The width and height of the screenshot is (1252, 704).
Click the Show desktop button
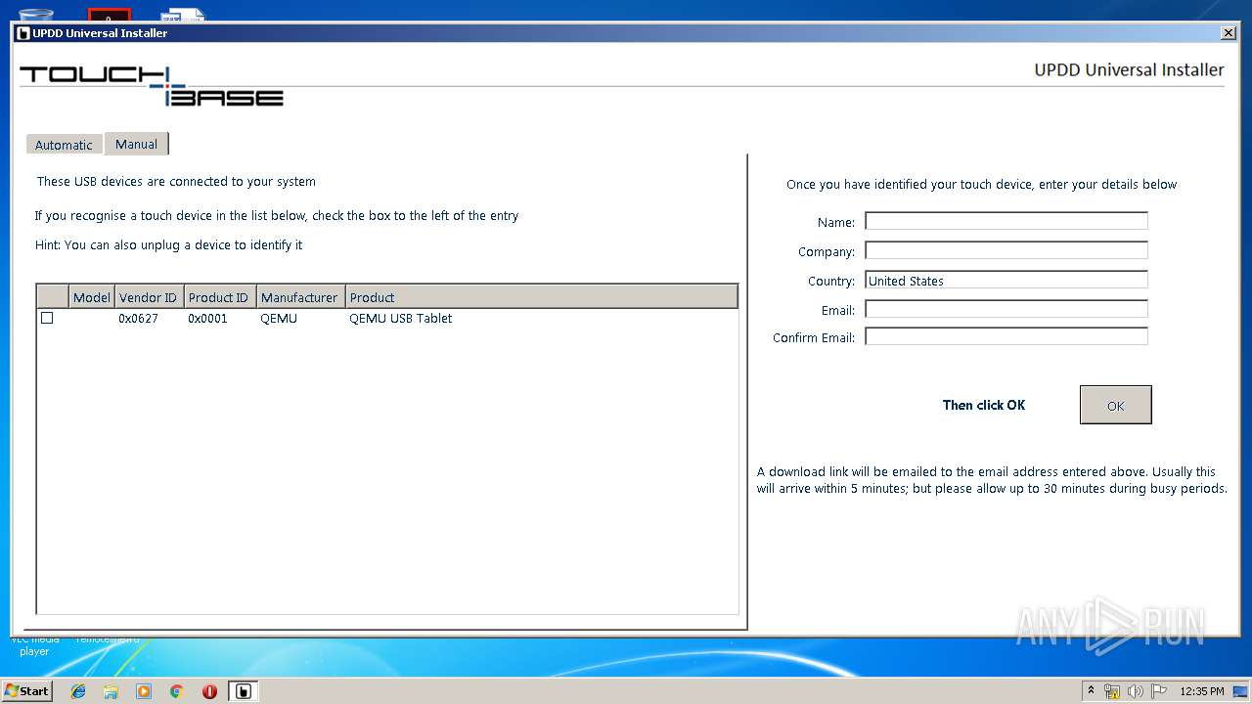(1241, 691)
